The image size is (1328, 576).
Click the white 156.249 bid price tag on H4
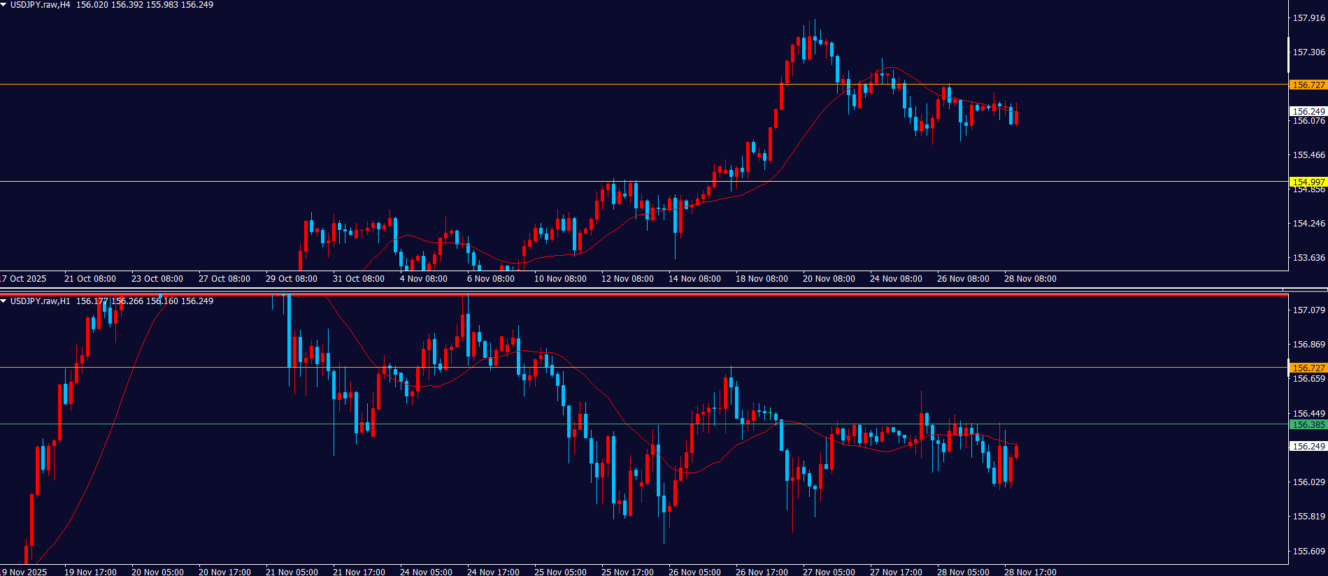1308,111
